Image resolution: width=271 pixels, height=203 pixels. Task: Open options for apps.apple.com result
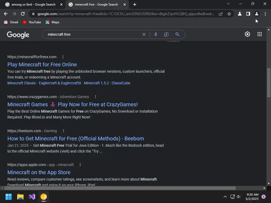point(80,165)
